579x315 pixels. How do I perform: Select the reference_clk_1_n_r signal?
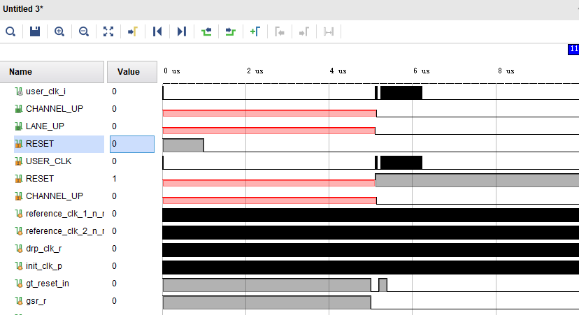click(64, 214)
